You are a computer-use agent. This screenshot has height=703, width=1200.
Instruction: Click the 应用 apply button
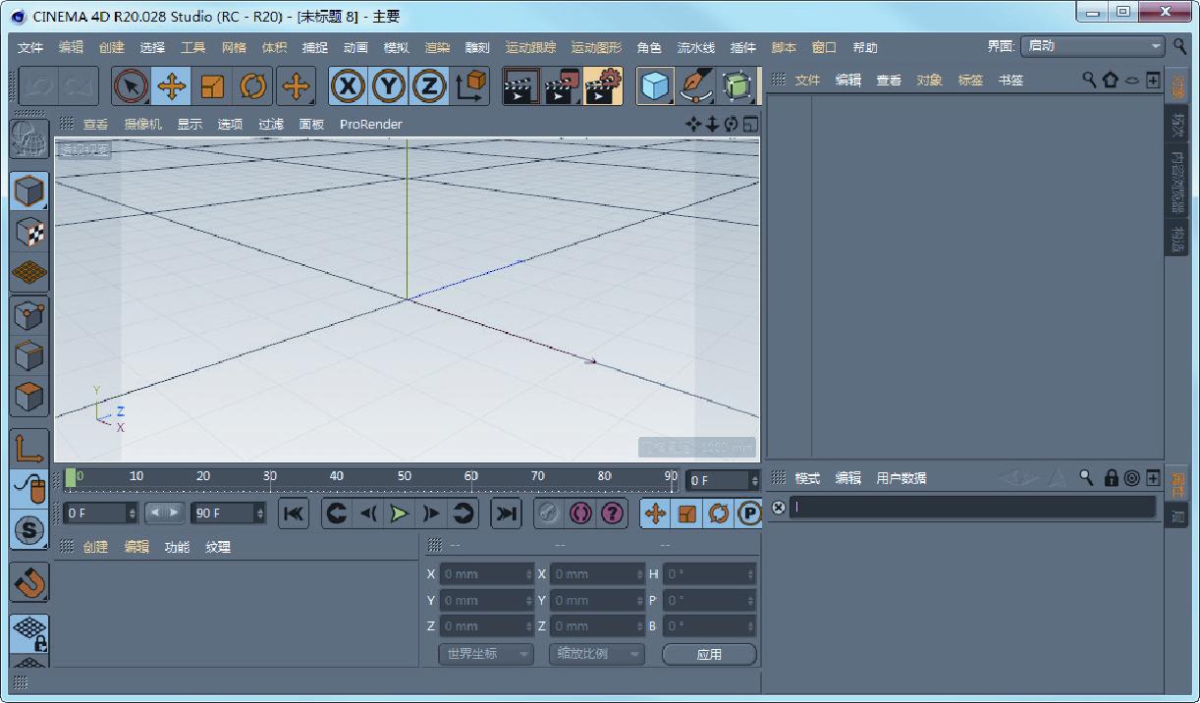[x=709, y=654]
